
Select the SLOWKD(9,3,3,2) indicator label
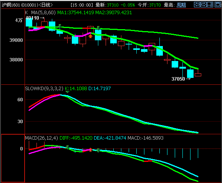[44, 89]
